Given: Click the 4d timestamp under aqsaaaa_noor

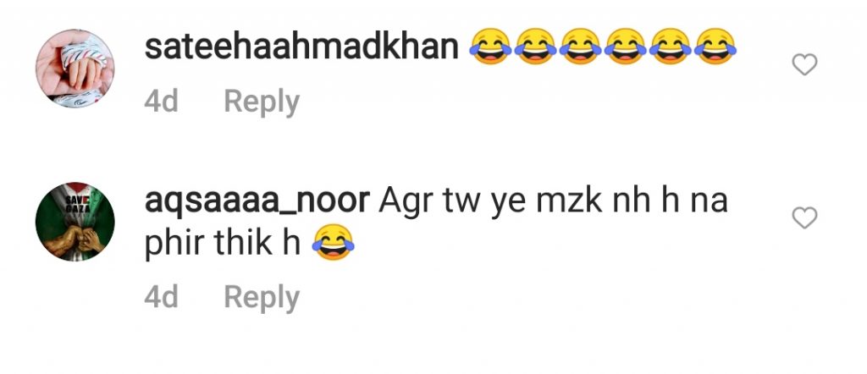Looking at the screenshot, I should [x=161, y=298].
